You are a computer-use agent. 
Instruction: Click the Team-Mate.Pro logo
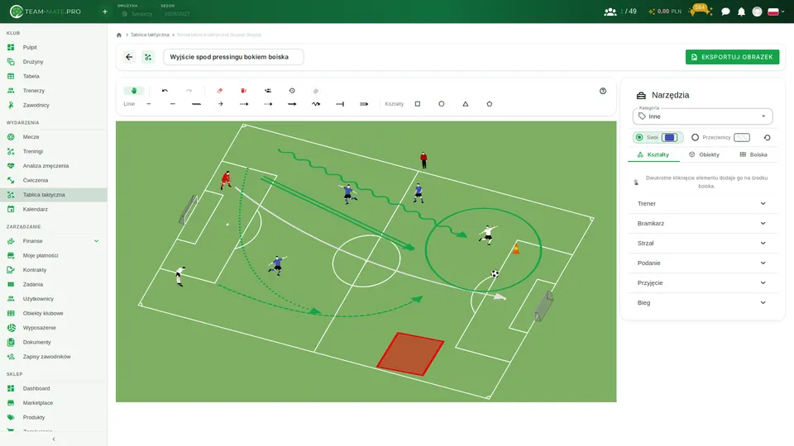tap(45, 12)
